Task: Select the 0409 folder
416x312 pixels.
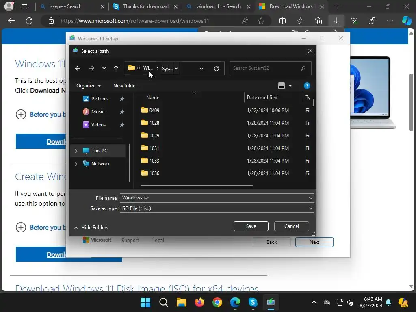Action: coord(154,110)
